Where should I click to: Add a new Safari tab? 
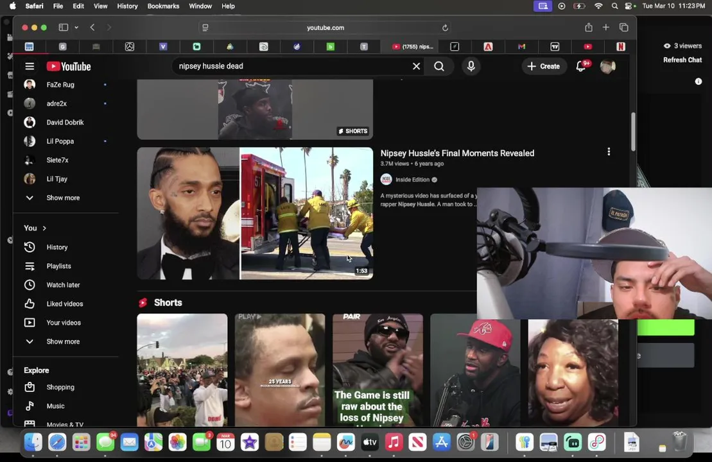(x=605, y=27)
